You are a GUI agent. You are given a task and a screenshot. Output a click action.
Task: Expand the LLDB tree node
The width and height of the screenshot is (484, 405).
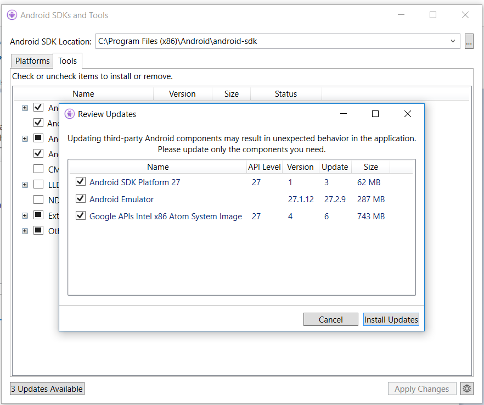(25, 185)
